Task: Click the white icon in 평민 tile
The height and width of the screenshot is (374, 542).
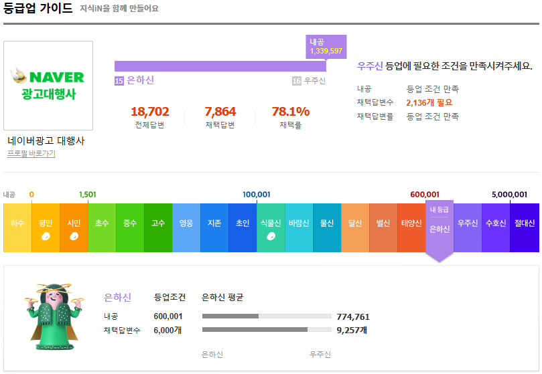Action: point(46,236)
